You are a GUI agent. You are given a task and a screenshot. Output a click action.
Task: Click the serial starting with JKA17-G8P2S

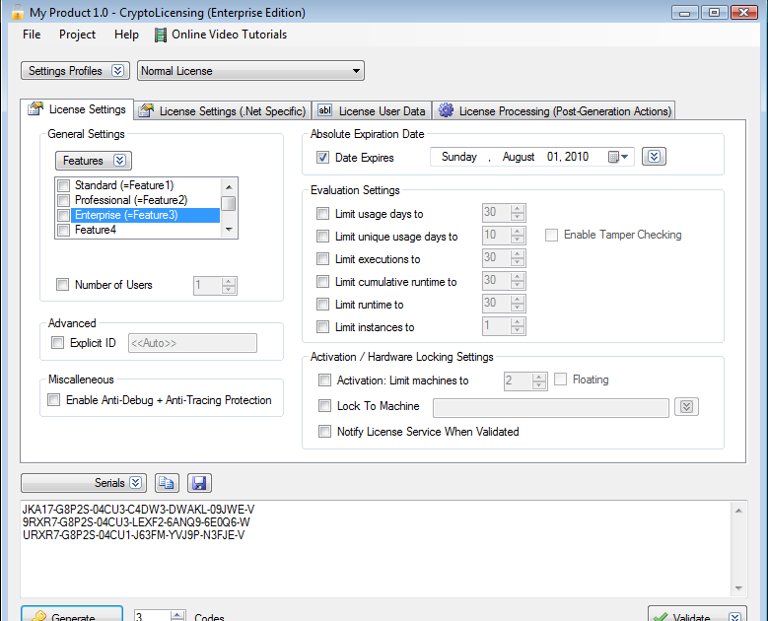pyautogui.click(x=139, y=510)
